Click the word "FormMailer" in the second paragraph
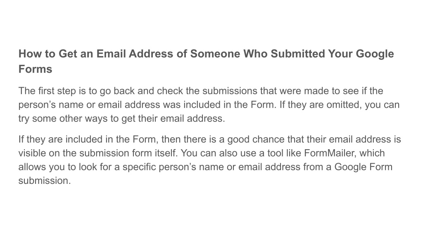The height and width of the screenshot is (238, 423). (x=328, y=153)
